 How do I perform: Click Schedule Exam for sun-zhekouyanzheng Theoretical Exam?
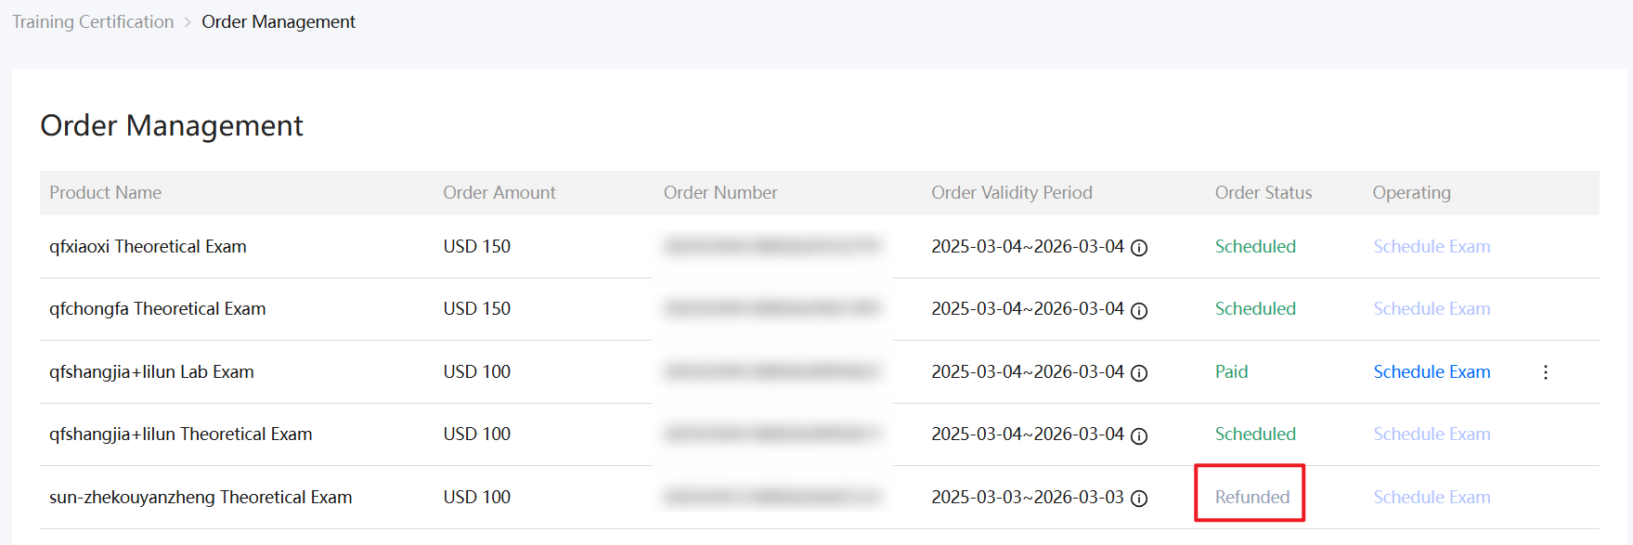[1432, 498]
